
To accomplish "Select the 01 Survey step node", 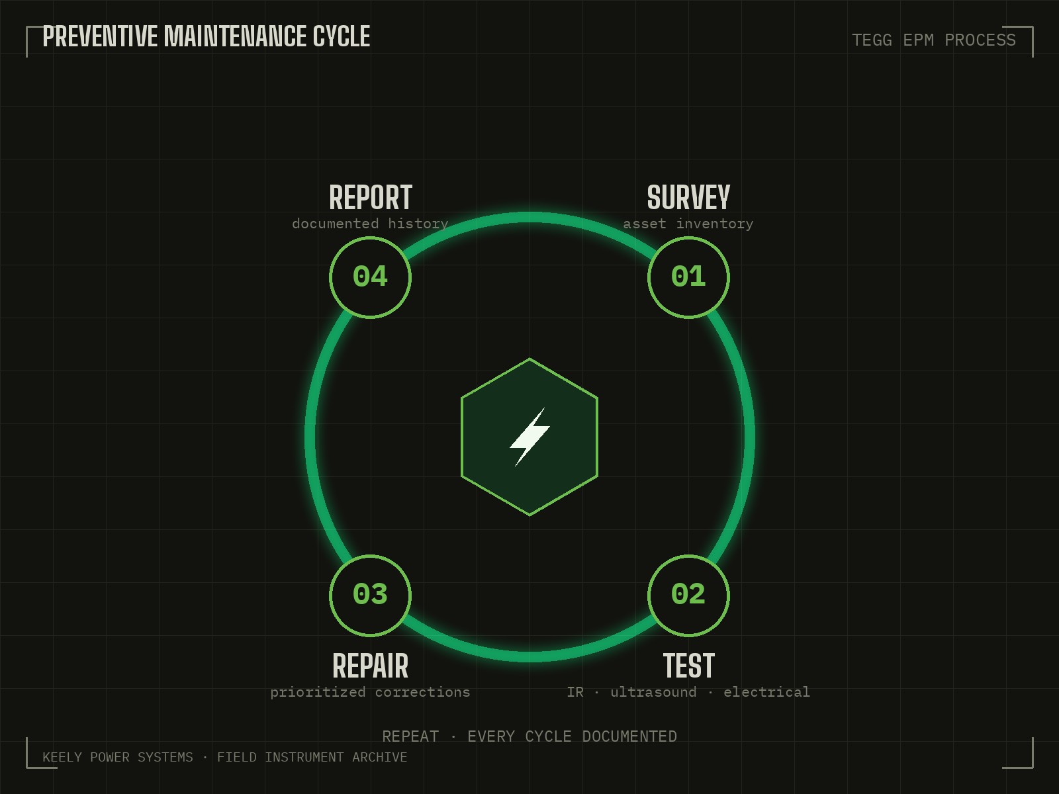I will pyautogui.click(x=688, y=277).
